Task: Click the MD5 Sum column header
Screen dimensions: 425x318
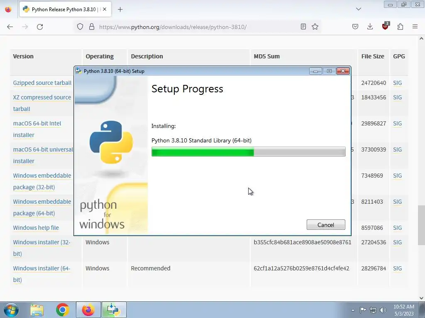Action: tap(267, 56)
